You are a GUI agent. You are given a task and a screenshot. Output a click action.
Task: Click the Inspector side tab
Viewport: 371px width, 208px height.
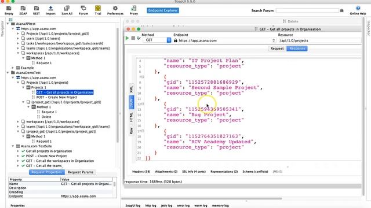click(369, 28)
